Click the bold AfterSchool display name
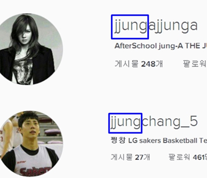Image resolution: width=207 pixels, height=178 pixels. click(136, 46)
